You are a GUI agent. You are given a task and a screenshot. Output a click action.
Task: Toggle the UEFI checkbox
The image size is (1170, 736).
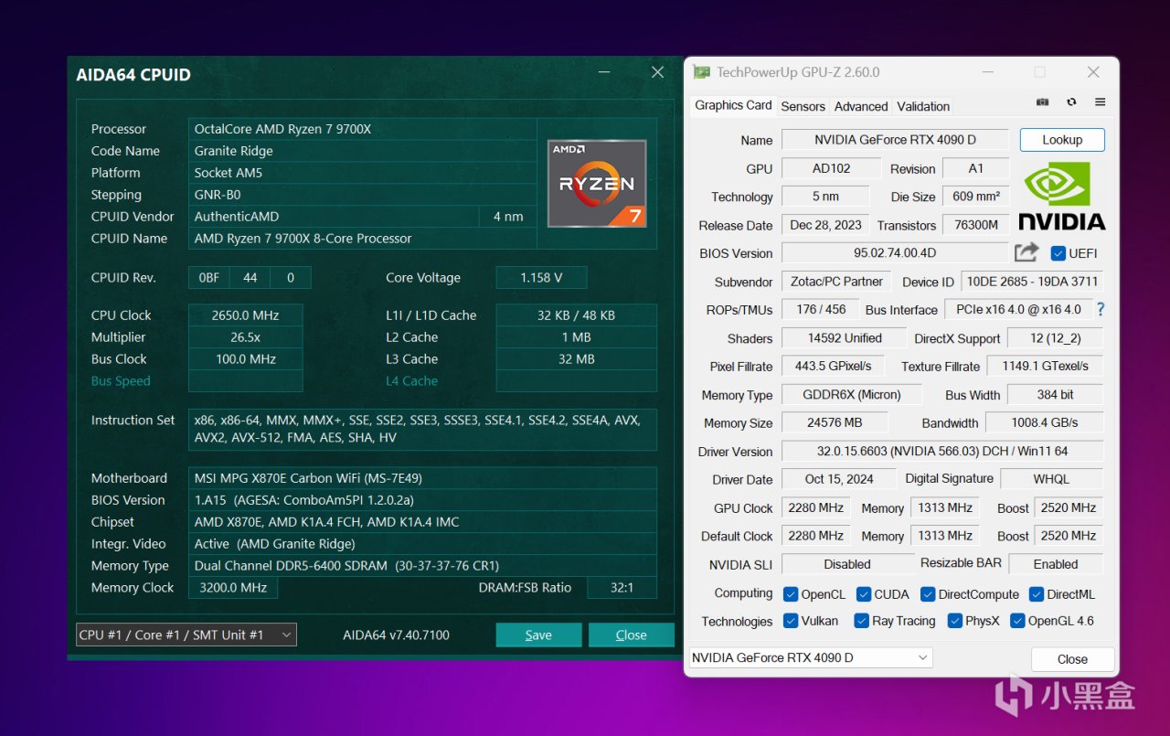click(x=1058, y=253)
